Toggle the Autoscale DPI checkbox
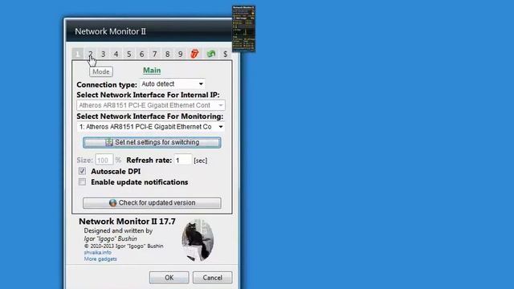Image resolution: width=514 pixels, height=289 pixels. click(x=82, y=171)
